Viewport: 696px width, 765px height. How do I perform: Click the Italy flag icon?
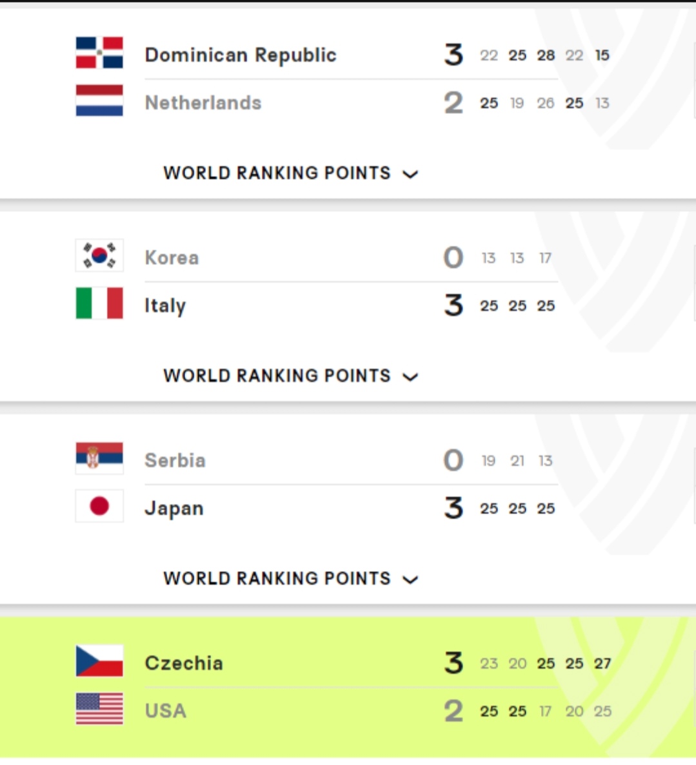tap(99, 303)
